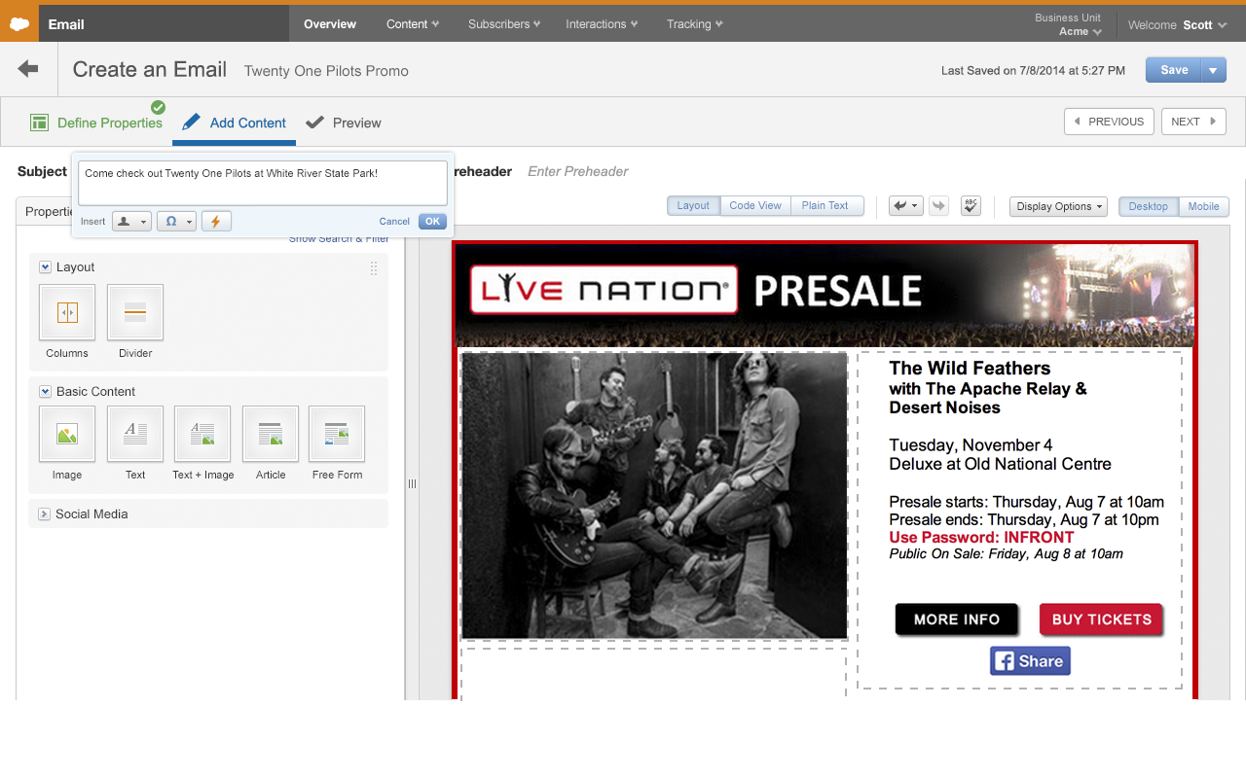Open the Content menu dropdown
Screen dimensions: 1246x778
413,24
